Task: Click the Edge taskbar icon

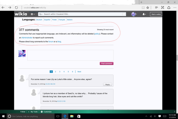Action: 65,116
